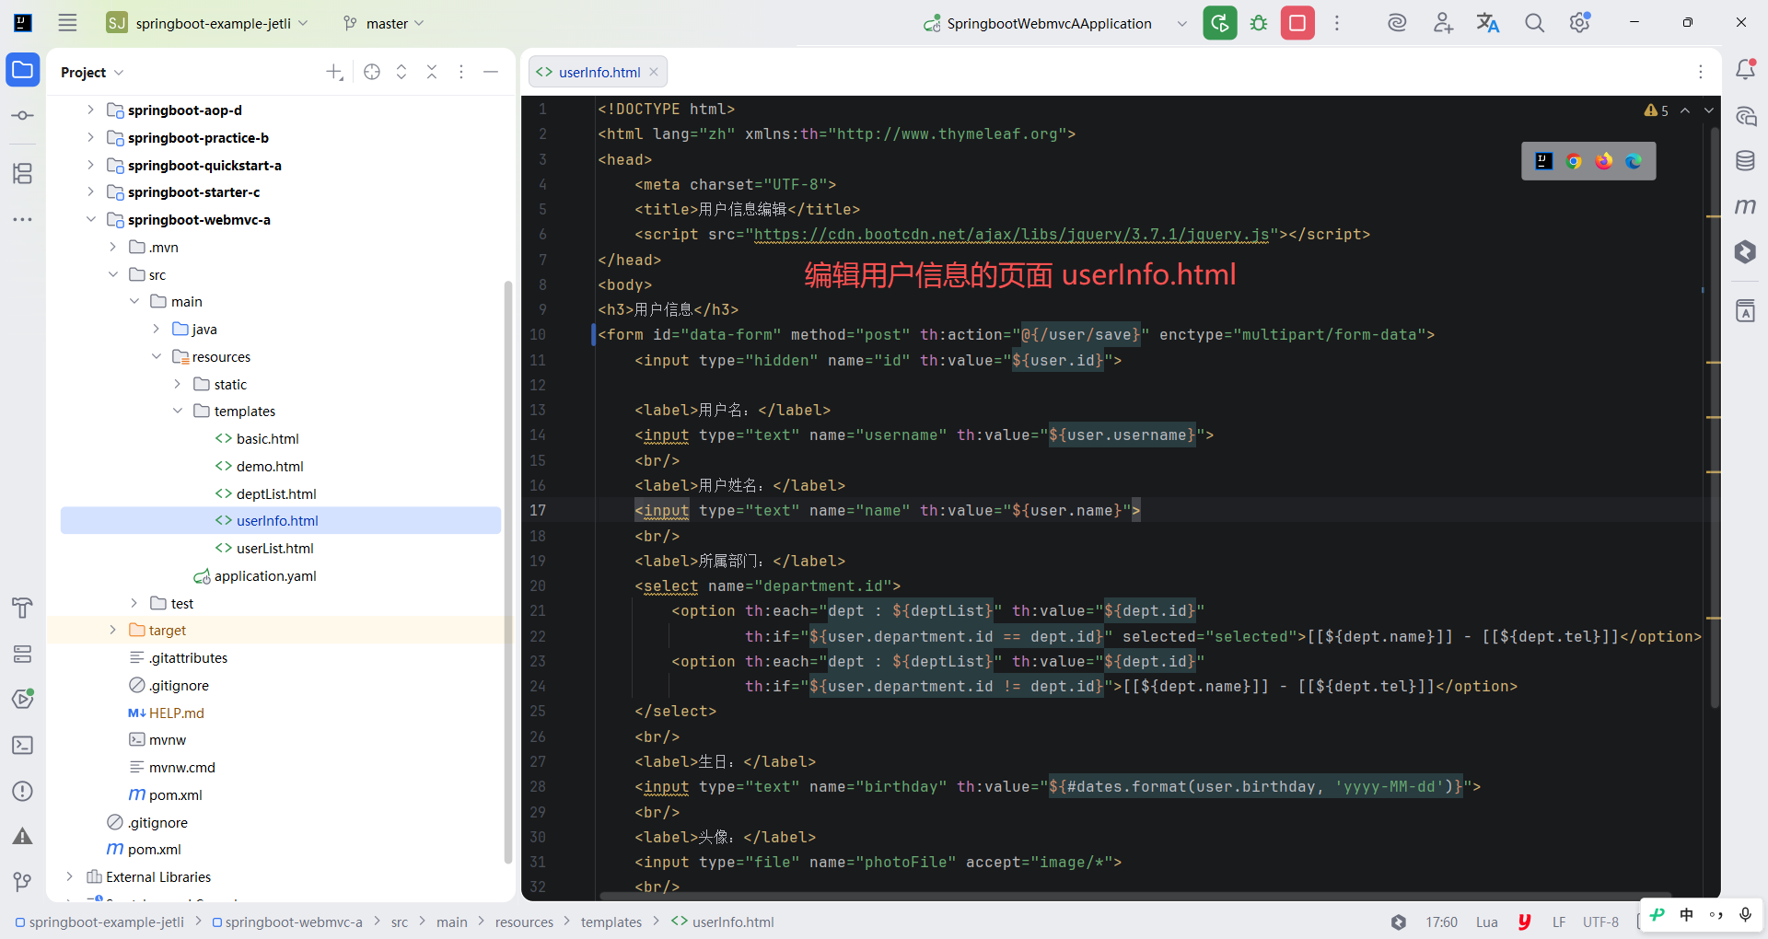Expand springboot-quickstart-a module

click(90, 165)
